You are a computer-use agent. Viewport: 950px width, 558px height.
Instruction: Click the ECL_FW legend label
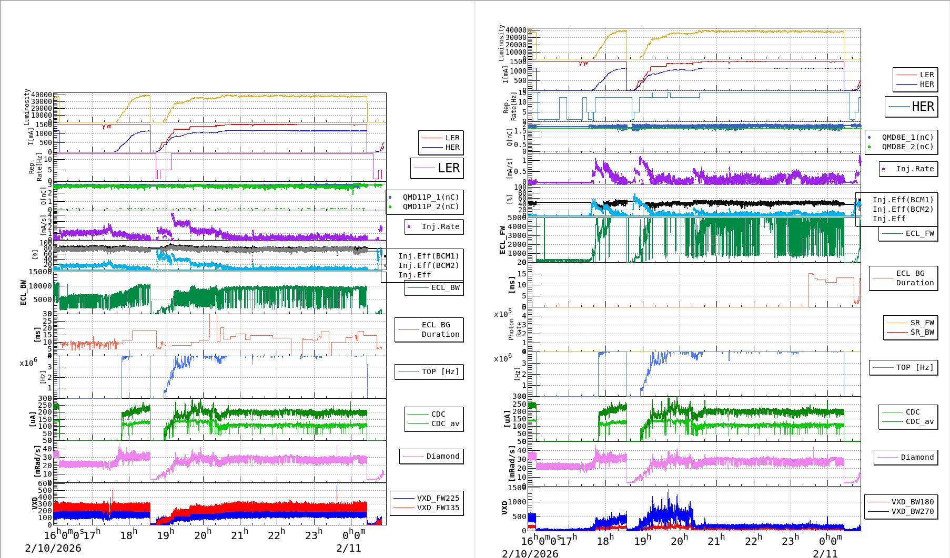tap(919, 233)
